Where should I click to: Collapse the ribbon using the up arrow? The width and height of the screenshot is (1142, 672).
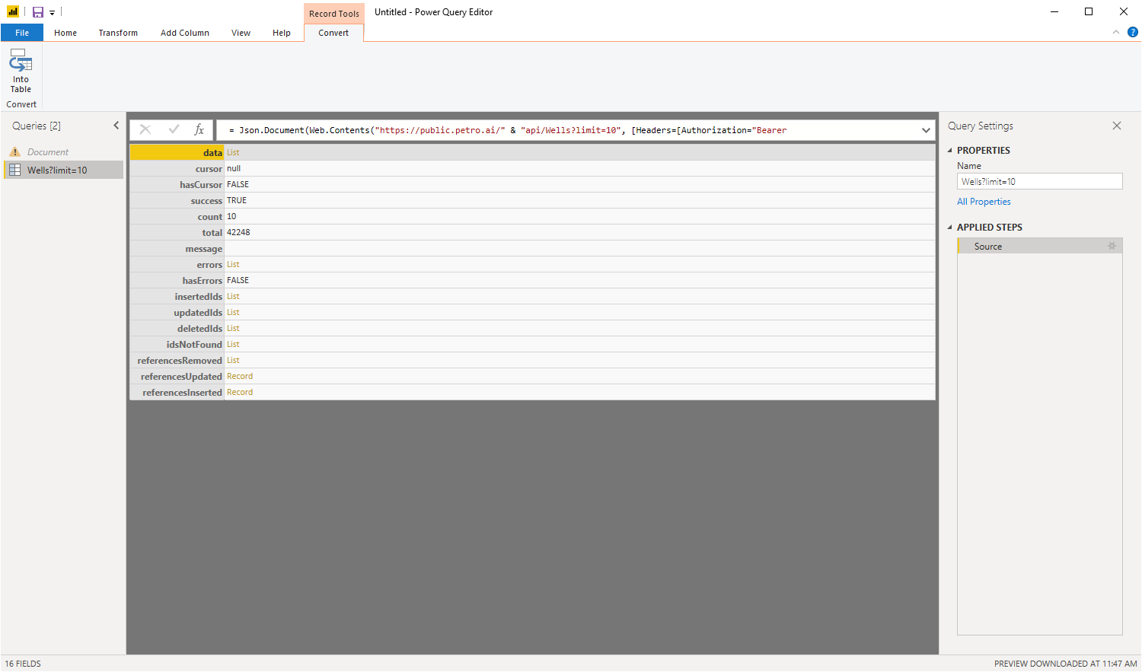click(x=1115, y=32)
